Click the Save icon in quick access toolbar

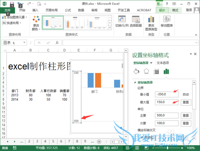[x=12, y=4]
